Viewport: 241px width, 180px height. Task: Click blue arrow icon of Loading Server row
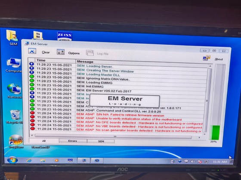click(x=32, y=64)
